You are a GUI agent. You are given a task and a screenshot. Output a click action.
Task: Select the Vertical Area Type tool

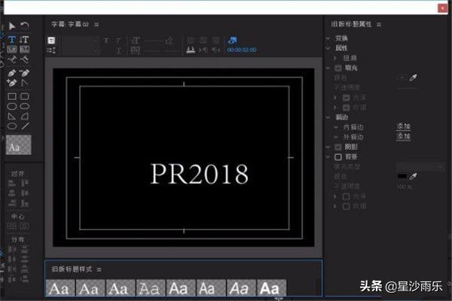click(x=25, y=50)
